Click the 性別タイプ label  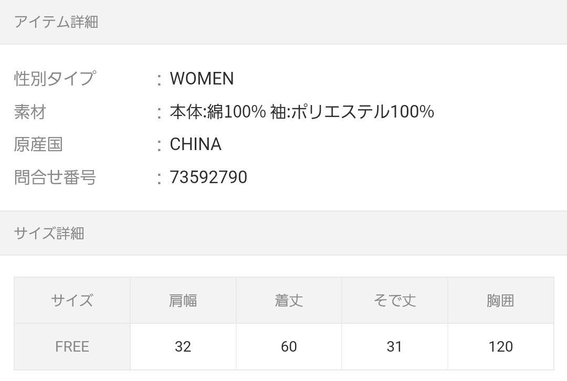click(x=55, y=78)
